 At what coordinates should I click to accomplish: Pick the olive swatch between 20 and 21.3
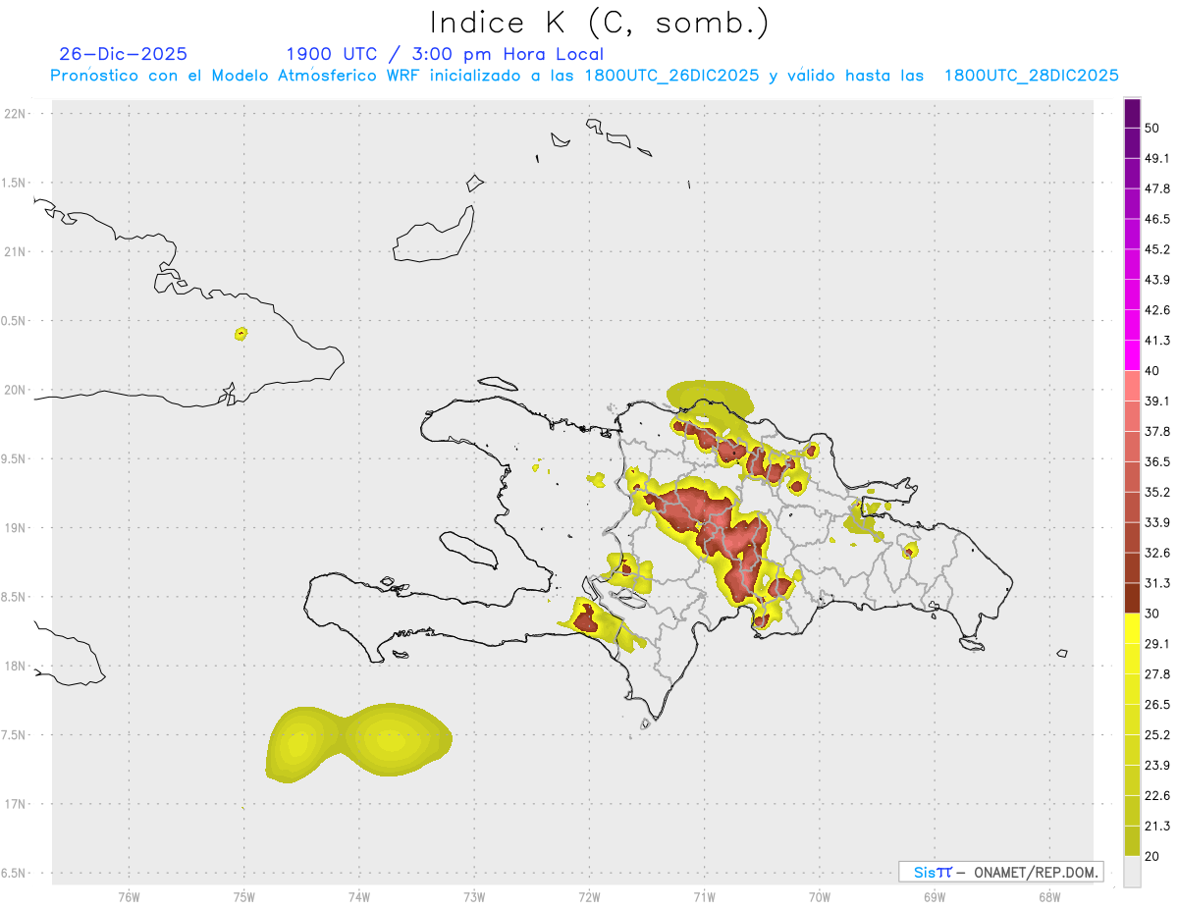(1133, 840)
